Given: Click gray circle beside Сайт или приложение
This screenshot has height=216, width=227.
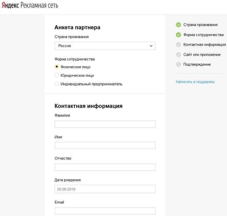Looking at the screenshot, I should [x=178, y=55].
